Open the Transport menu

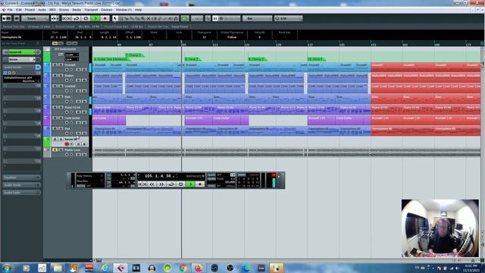[91, 10]
